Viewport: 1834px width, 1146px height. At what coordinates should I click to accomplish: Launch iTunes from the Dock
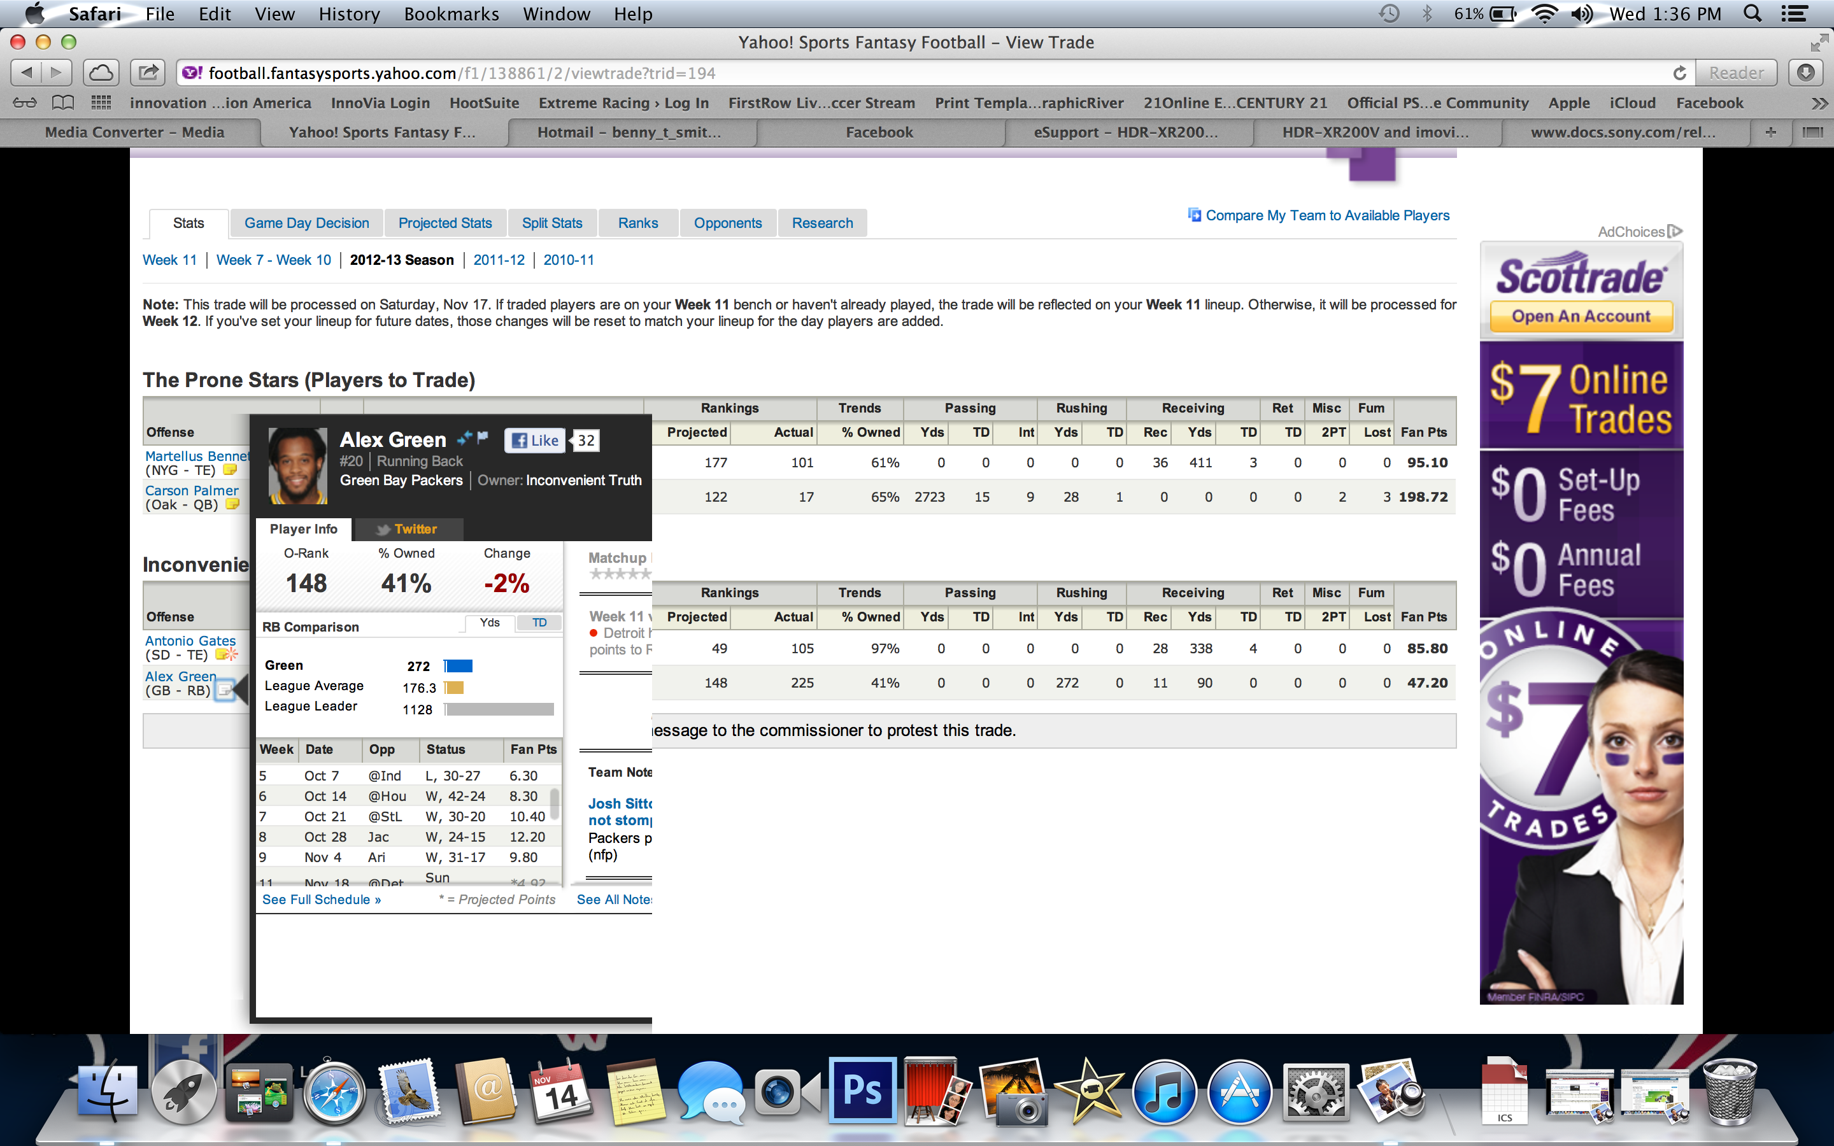[x=1164, y=1091]
